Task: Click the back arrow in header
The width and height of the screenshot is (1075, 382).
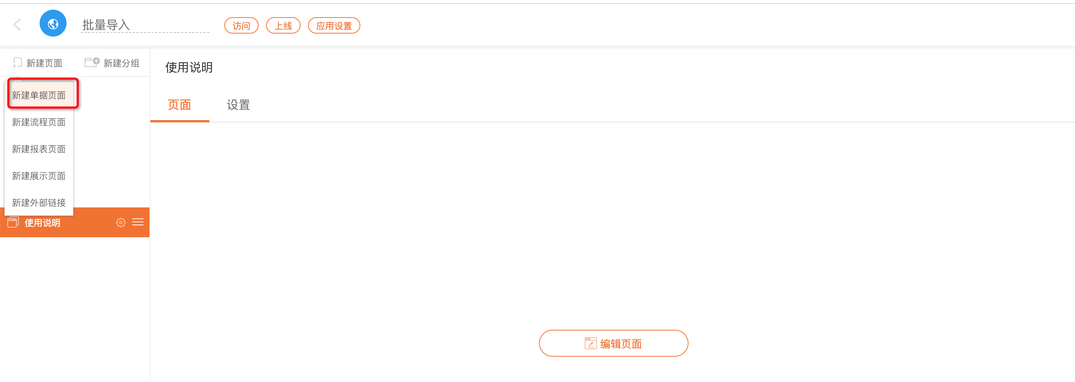Action: pyautogui.click(x=17, y=25)
